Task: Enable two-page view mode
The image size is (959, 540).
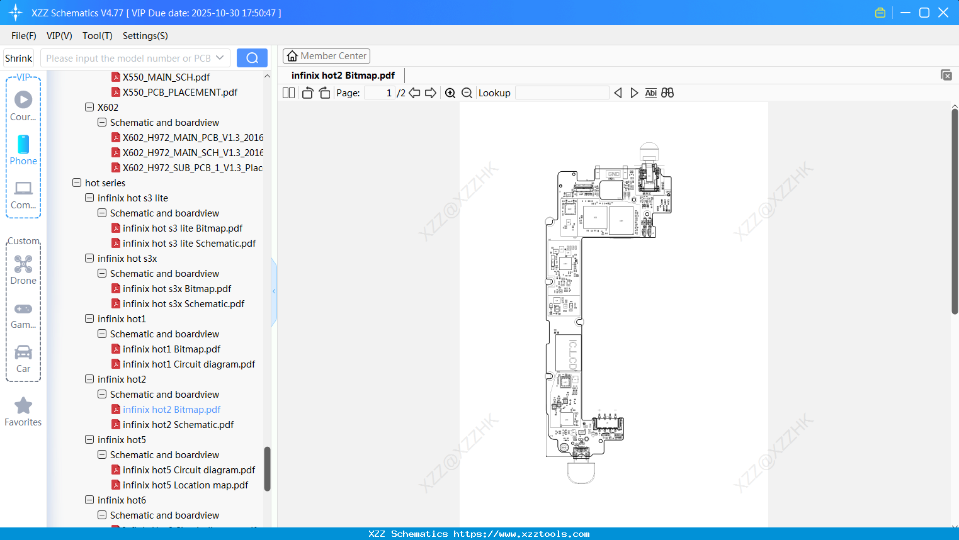Action: pyautogui.click(x=288, y=93)
